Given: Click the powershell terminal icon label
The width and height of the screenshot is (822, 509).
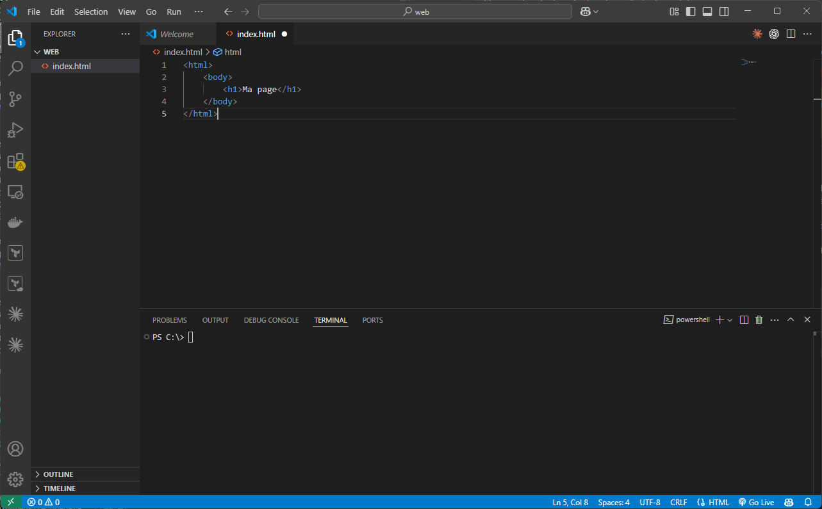Looking at the screenshot, I should pos(687,319).
